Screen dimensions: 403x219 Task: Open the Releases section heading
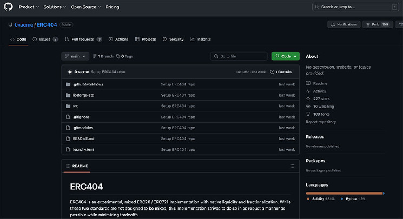[x=315, y=137]
